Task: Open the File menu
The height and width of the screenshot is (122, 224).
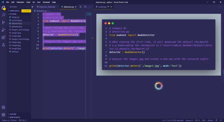Action: [x=8, y=2]
